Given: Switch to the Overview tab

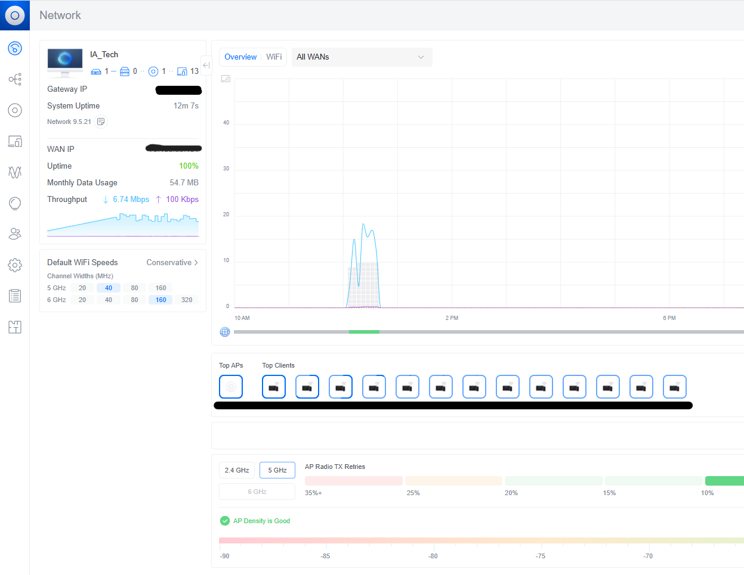Looking at the screenshot, I should point(240,57).
